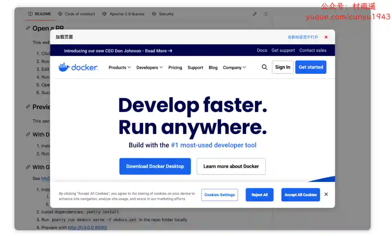Click the edit pencil icon in README header
The width and height of the screenshot is (392, 236).
pos(255,14)
